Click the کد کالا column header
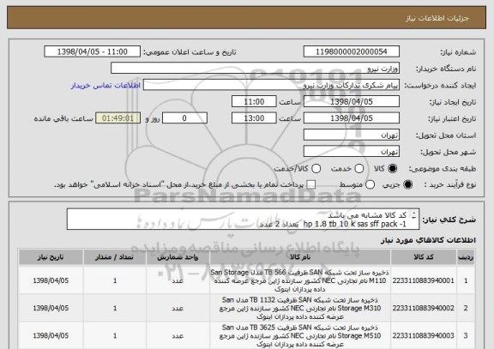 click(x=424, y=257)
